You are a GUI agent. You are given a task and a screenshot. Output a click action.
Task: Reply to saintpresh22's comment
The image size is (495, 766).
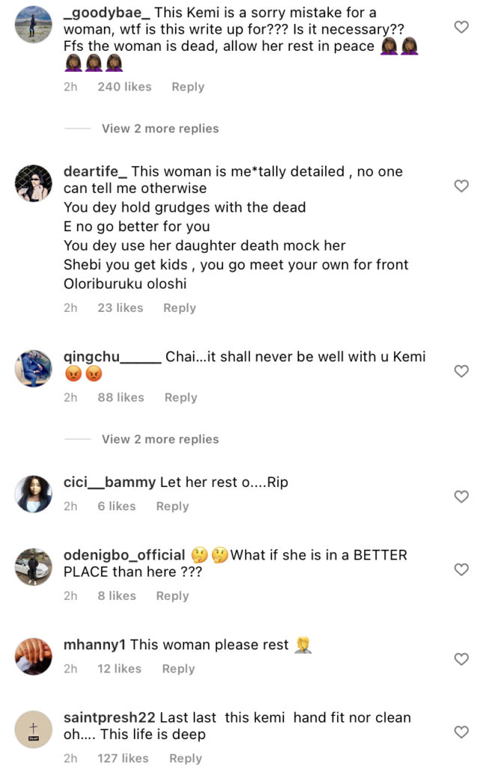point(186,758)
